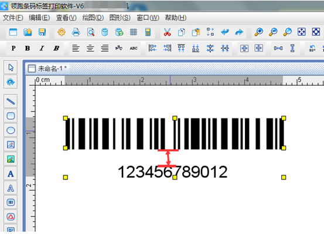Select the arrow pointer tool
The height and width of the screenshot is (234, 324).
pyautogui.click(x=11, y=67)
